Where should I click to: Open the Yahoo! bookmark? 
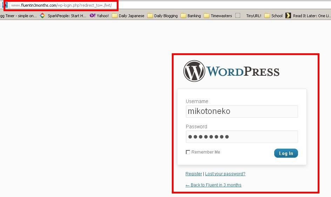point(99,16)
